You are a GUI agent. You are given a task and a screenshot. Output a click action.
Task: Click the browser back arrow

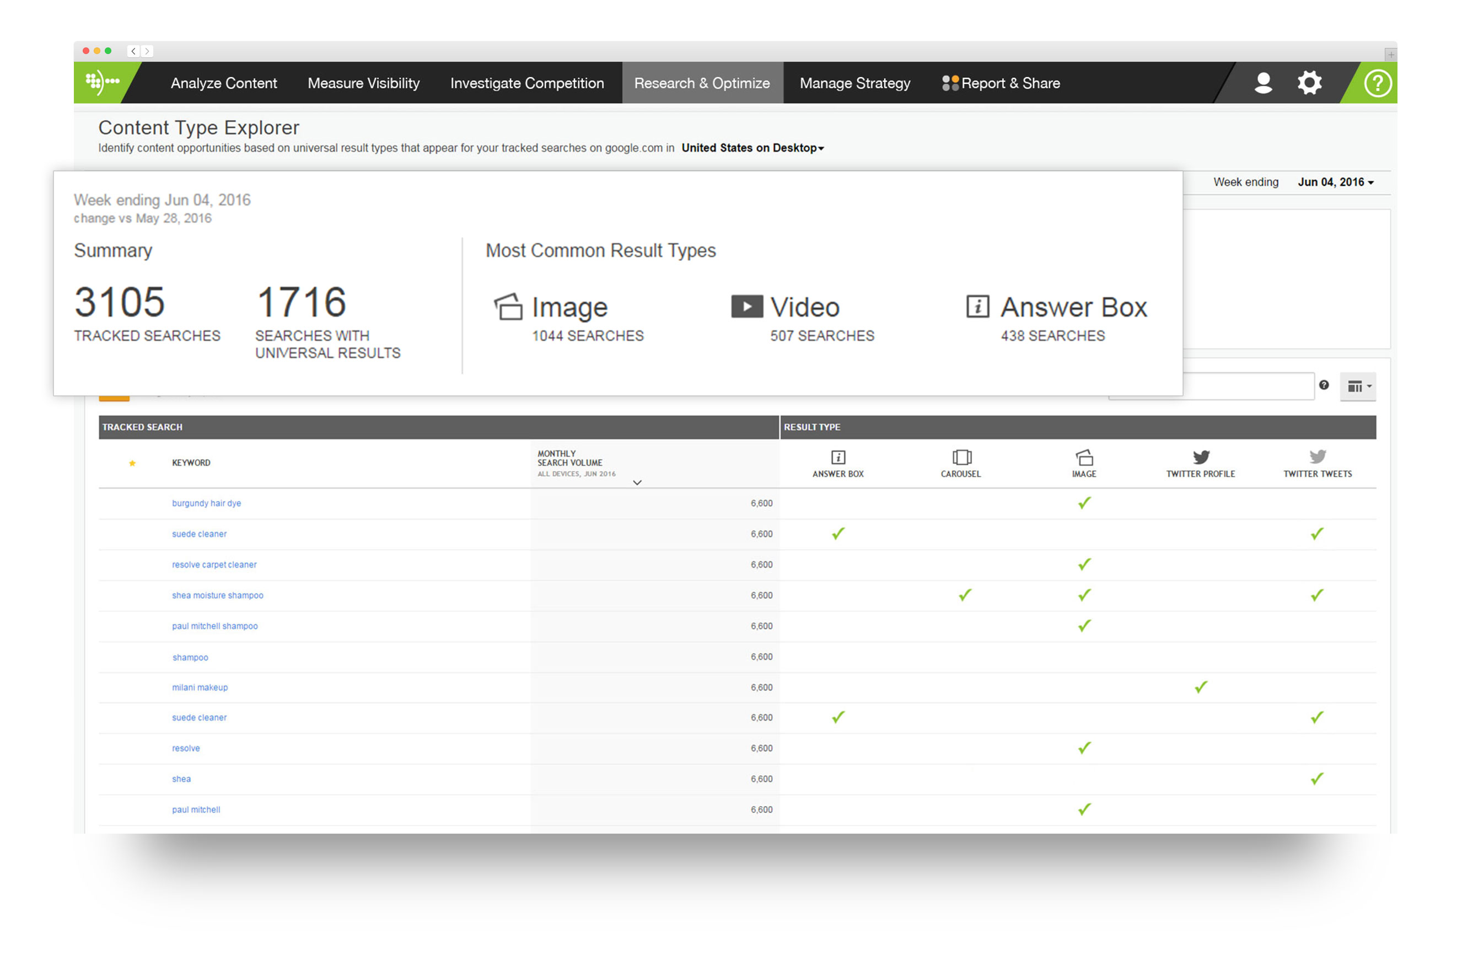(134, 51)
